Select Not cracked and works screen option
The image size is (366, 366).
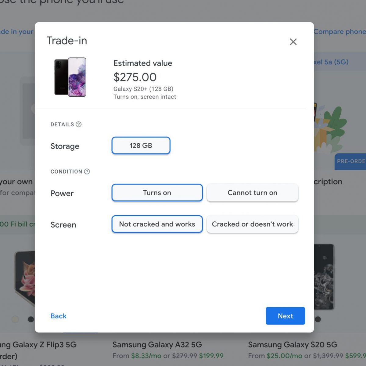click(157, 224)
